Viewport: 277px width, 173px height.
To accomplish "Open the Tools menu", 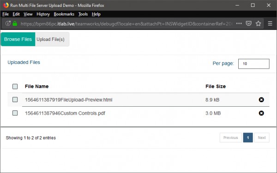I will pyautogui.click(x=83, y=14).
